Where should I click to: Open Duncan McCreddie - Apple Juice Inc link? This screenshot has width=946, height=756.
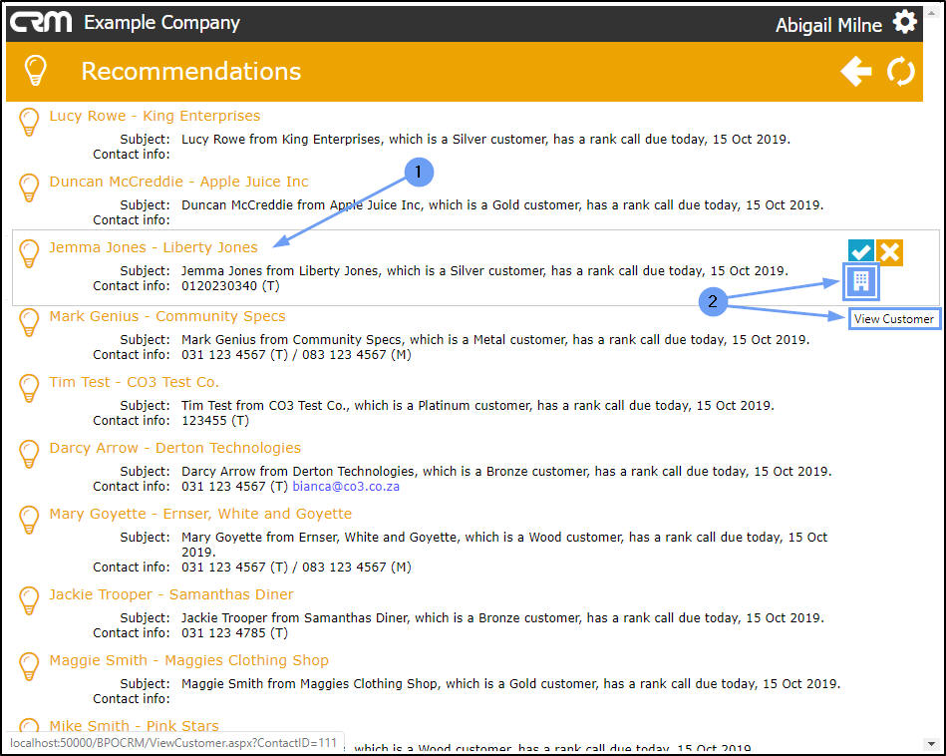point(178,182)
